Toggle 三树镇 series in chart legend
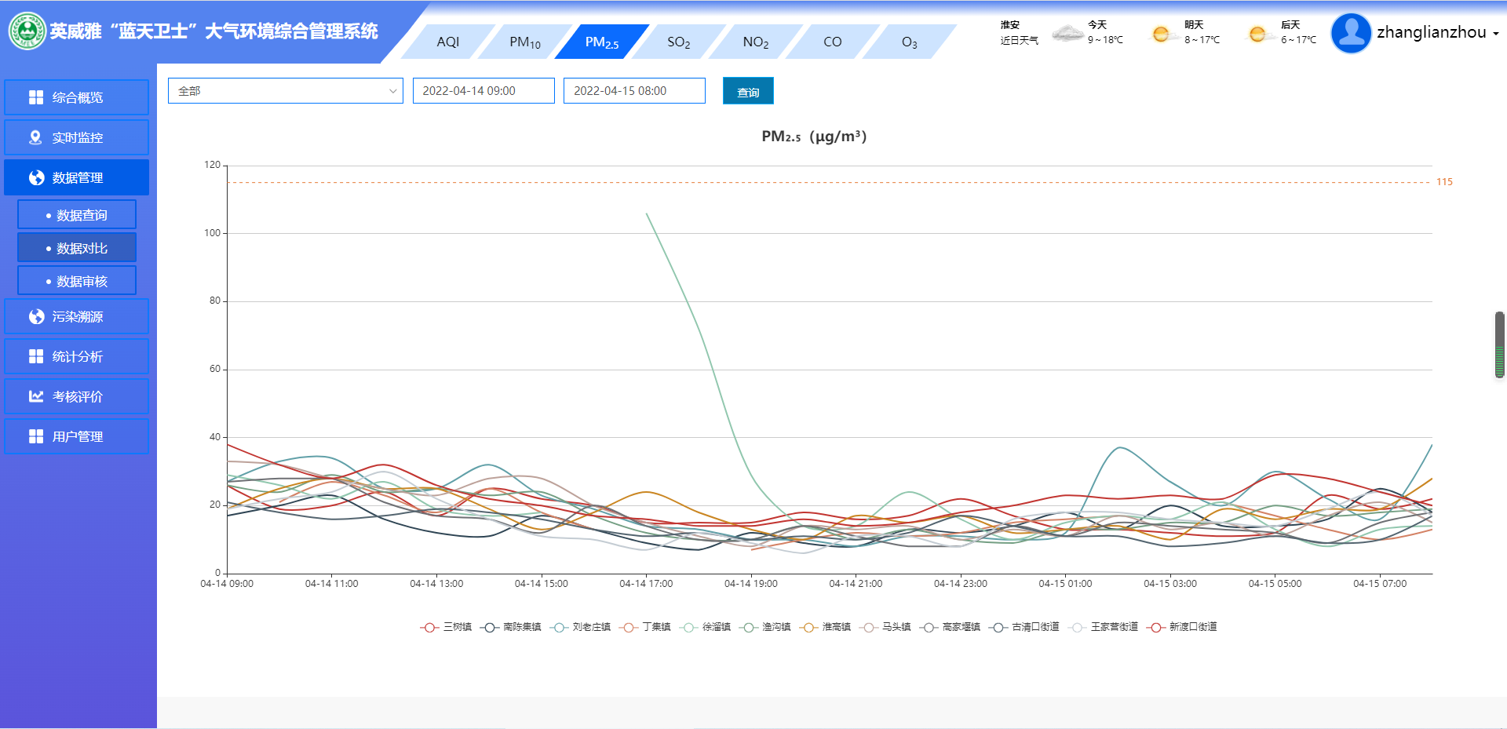This screenshot has width=1507, height=729. pyautogui.click(x=446, y=627)
